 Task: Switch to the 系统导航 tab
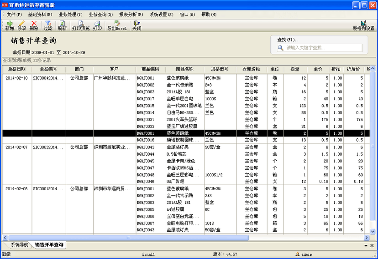pyautogui.click(x=19, y=245)
